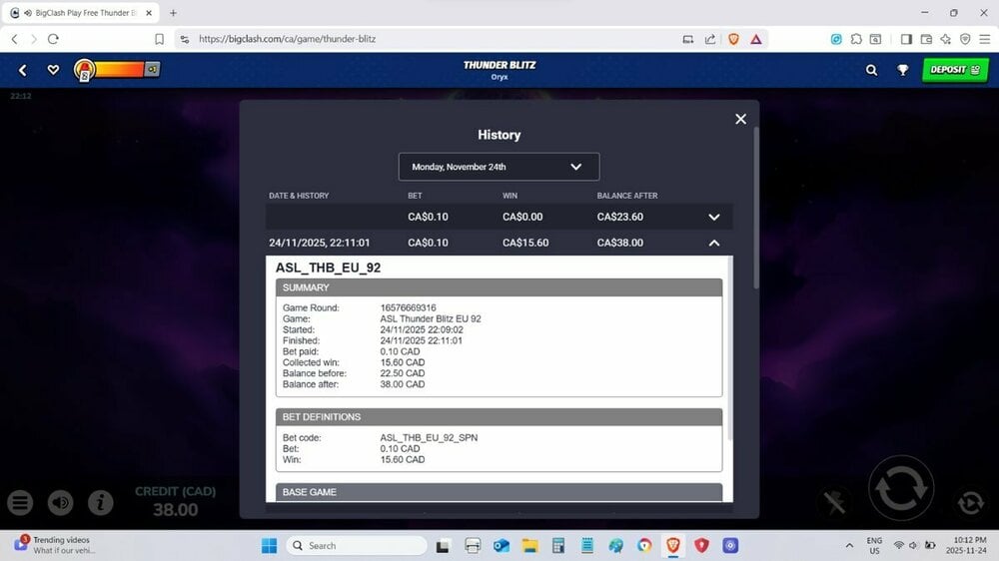Toggle the game sound speaker icon

click(x=60, y=502)
